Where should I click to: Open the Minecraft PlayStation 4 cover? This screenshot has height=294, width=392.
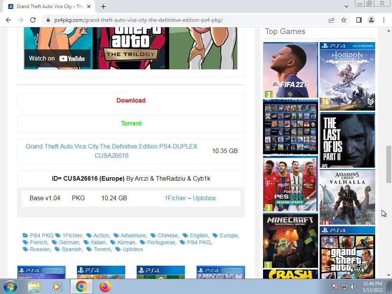(x=291, y=241)
